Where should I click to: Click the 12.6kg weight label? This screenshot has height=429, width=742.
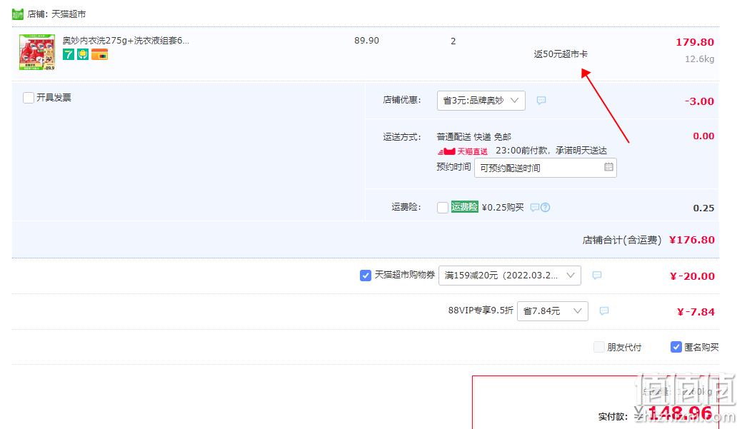(x=699, y=59)
